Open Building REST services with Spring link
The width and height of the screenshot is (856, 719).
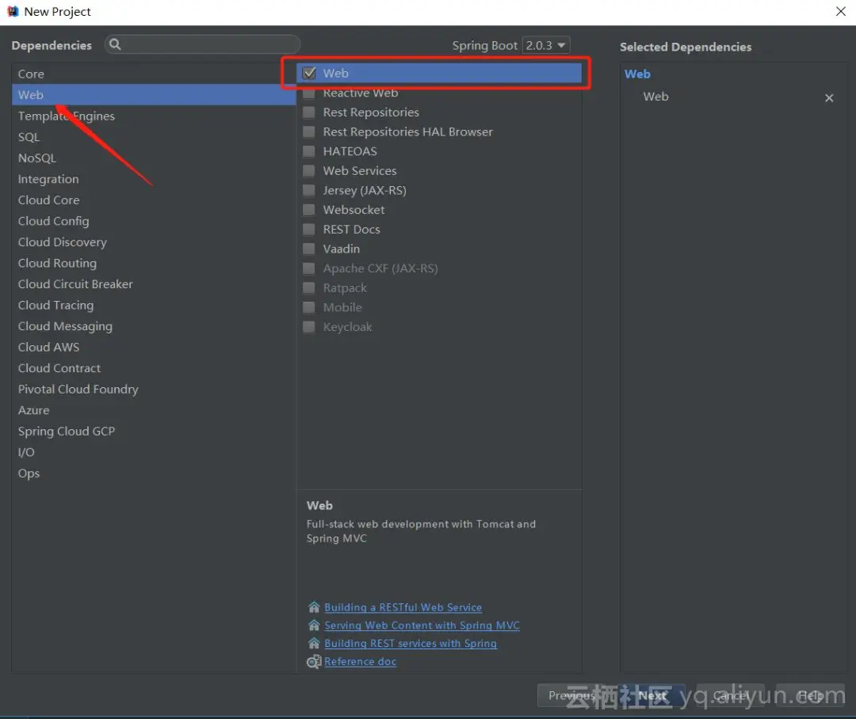[411, 643]
